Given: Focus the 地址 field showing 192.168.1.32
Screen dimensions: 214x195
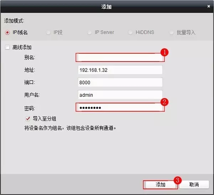Looking at the screenshot, I should pos(119,70).
